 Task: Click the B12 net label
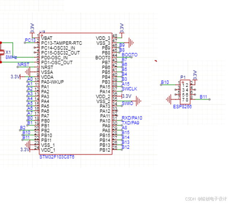[x=125, y=147]
